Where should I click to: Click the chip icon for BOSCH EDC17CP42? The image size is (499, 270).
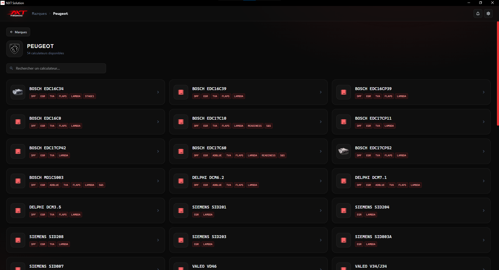pyautogui.click(x=18, y=151)
